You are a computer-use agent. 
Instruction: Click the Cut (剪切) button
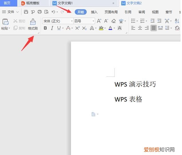tap(19, 21)
